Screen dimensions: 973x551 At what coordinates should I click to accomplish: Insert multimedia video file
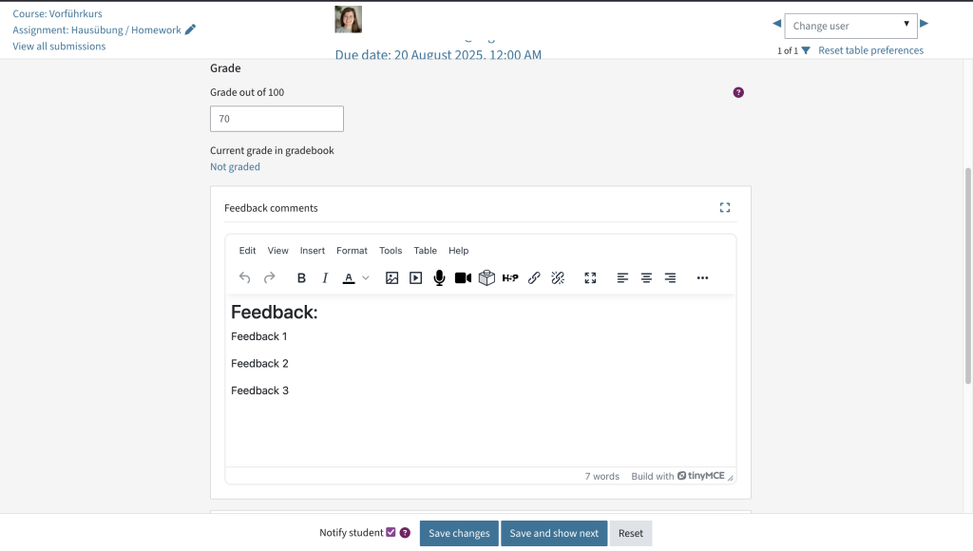416,278
